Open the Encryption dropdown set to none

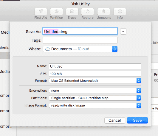[95, 90]
